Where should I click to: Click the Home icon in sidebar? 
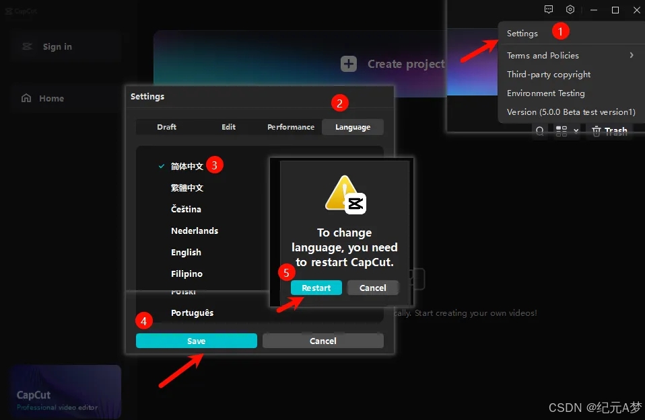coord(26,97)
